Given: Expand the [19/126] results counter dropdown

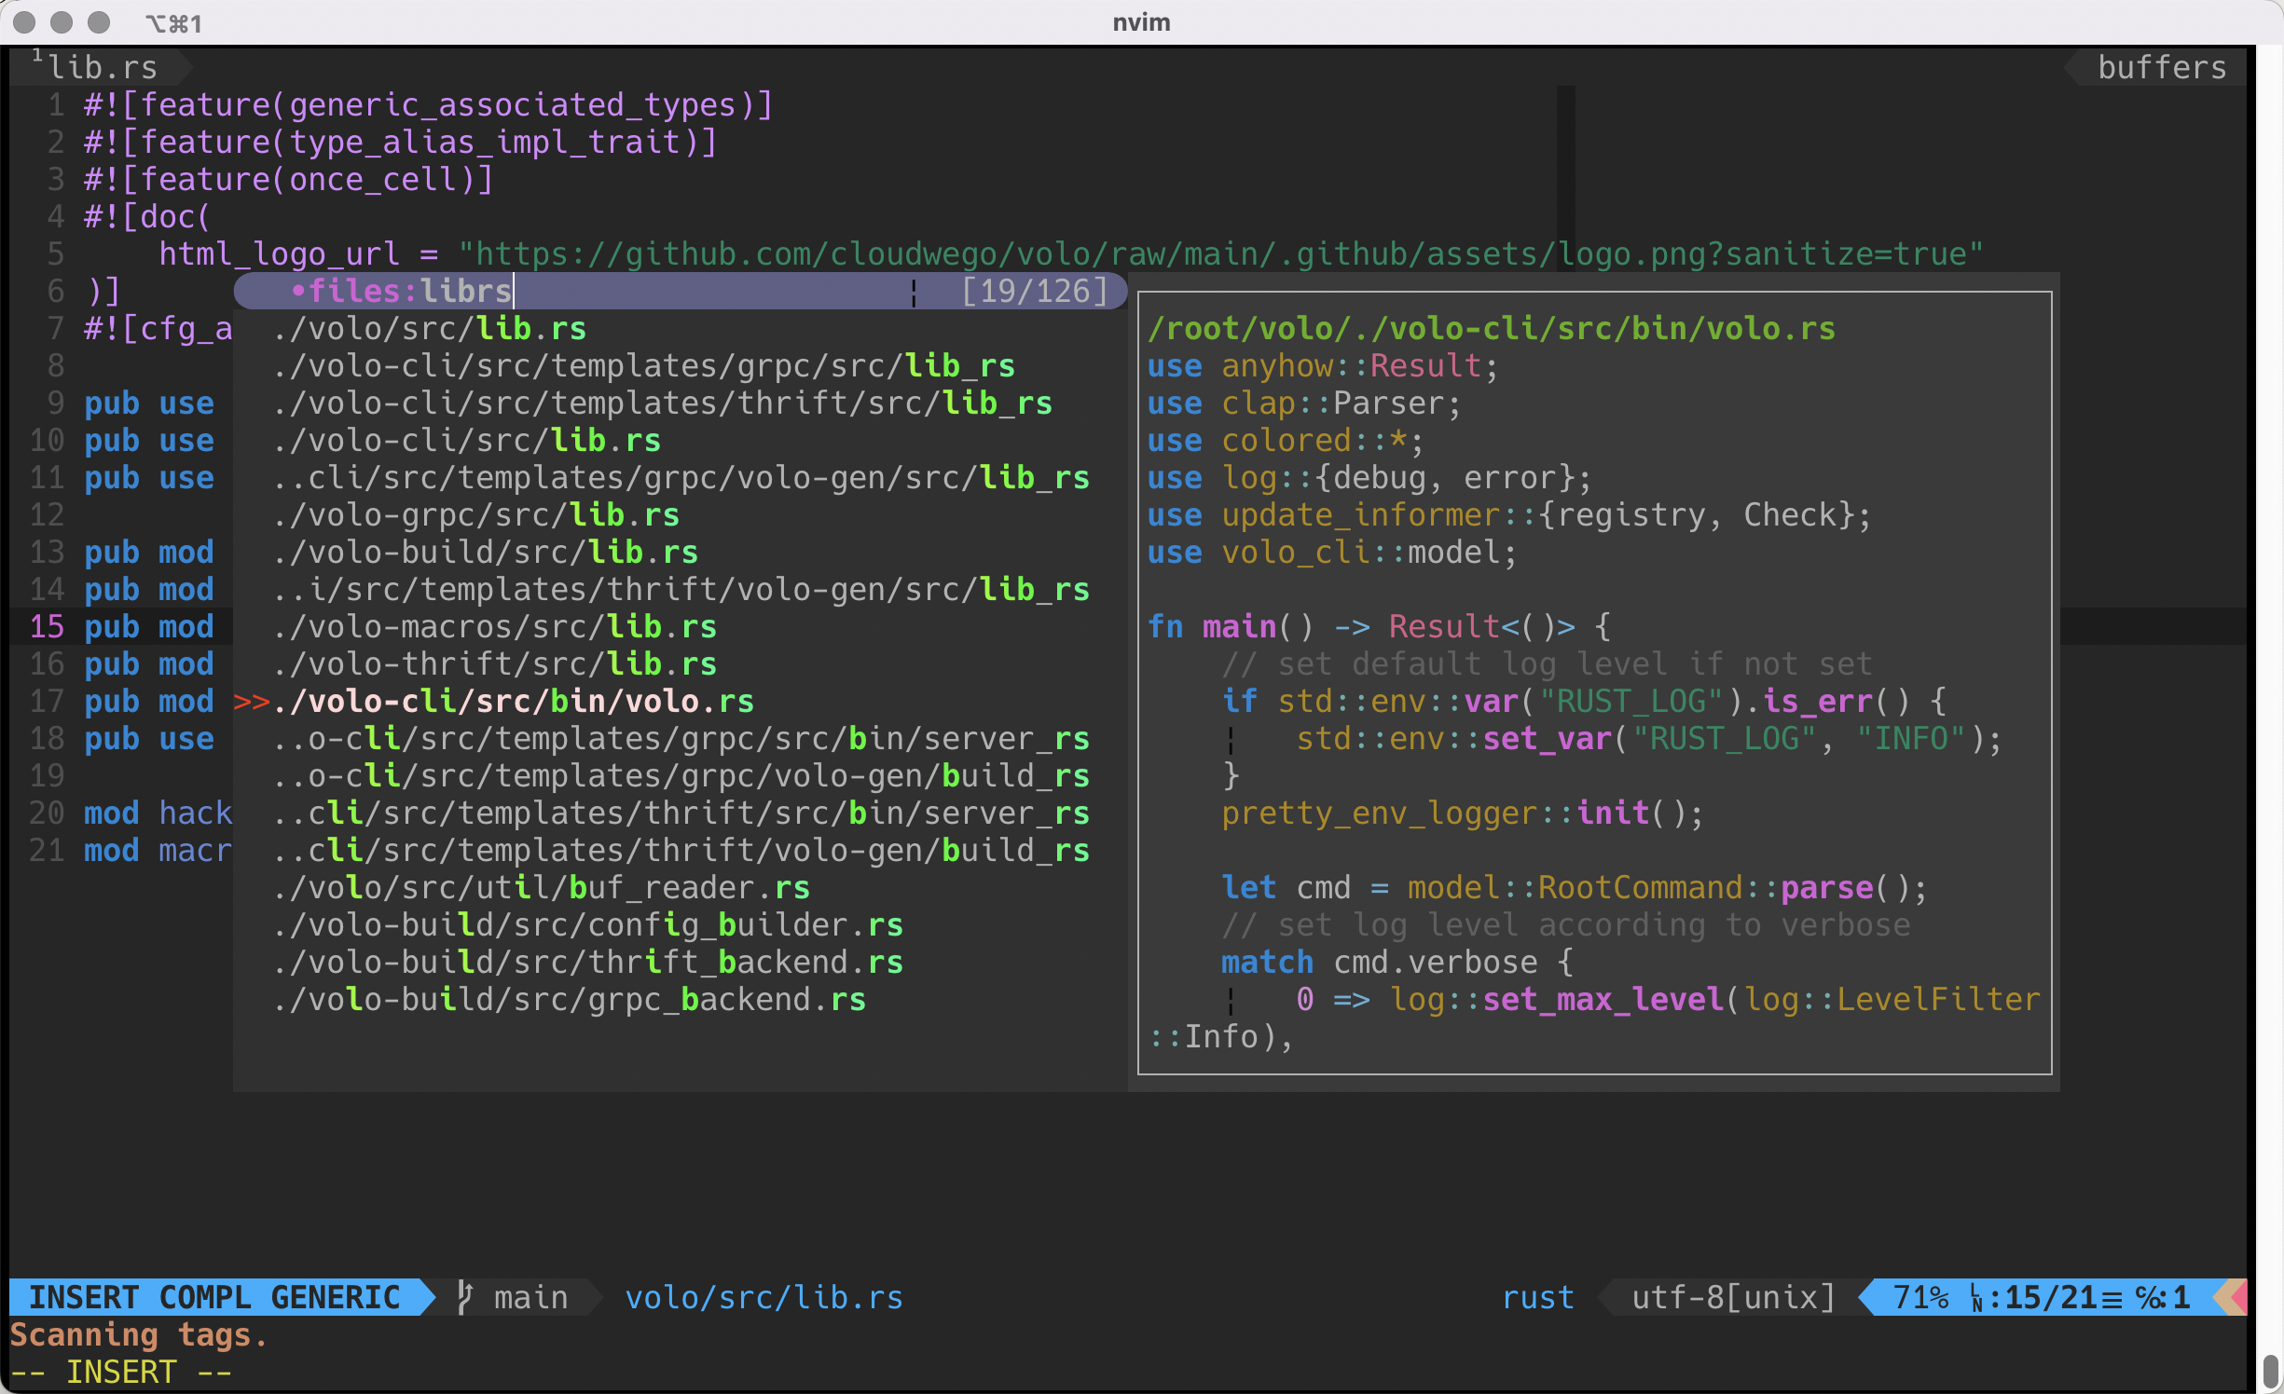Looking at the screenshot, I should pos(1035,290).
